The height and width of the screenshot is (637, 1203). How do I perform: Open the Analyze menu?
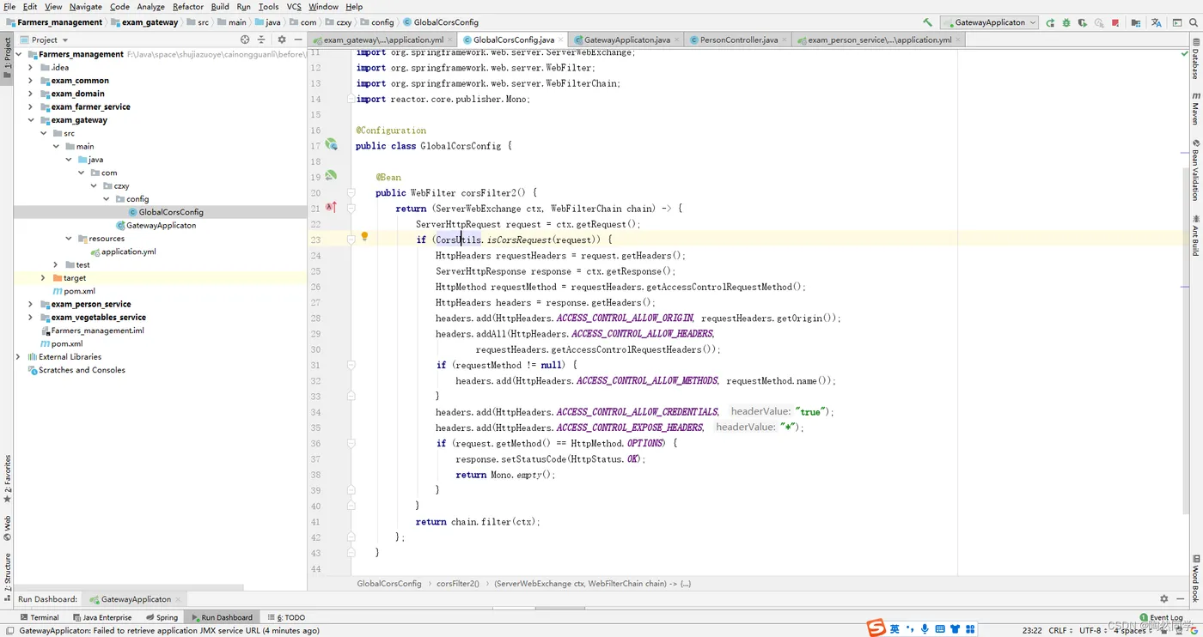click(150, 6)
